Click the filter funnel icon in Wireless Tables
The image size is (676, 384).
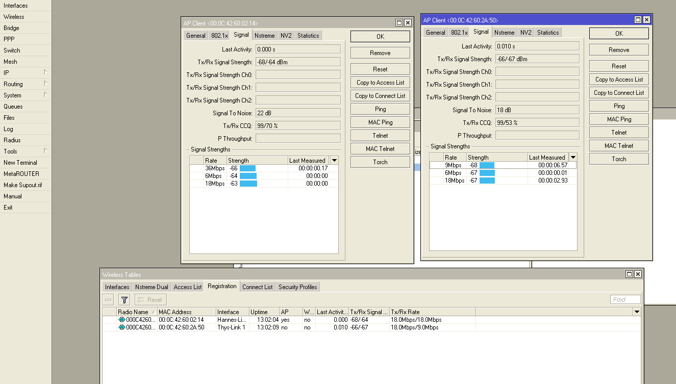point(124,300)
